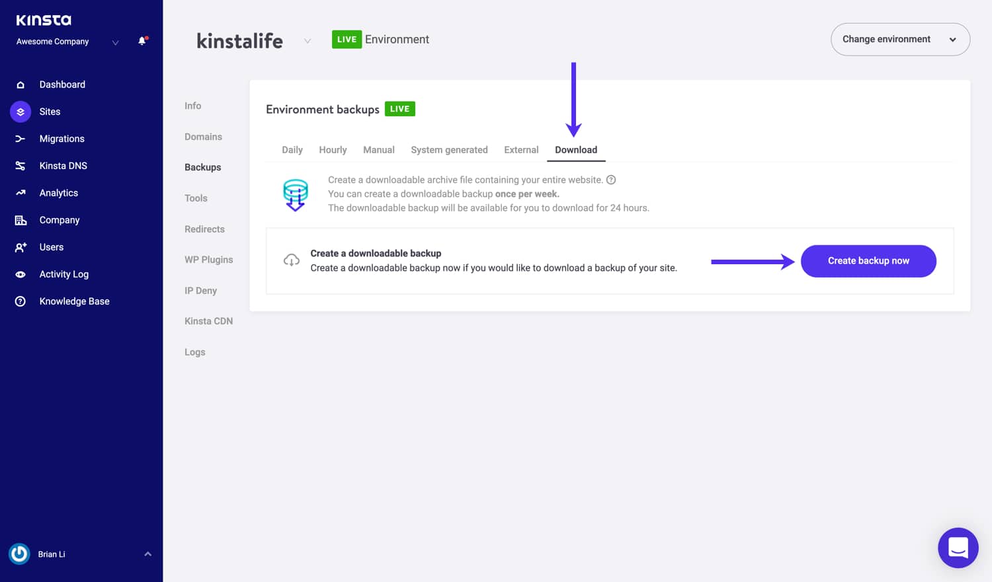Select the System generated backups tab
This screenshot has height=582, width=992.
449,149
